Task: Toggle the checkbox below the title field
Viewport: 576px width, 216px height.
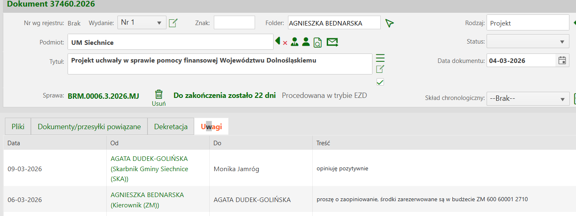Action: (x=380, y=82)
